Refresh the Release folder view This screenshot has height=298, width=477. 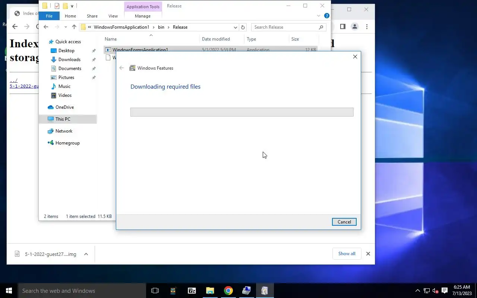tap(243, 27)
